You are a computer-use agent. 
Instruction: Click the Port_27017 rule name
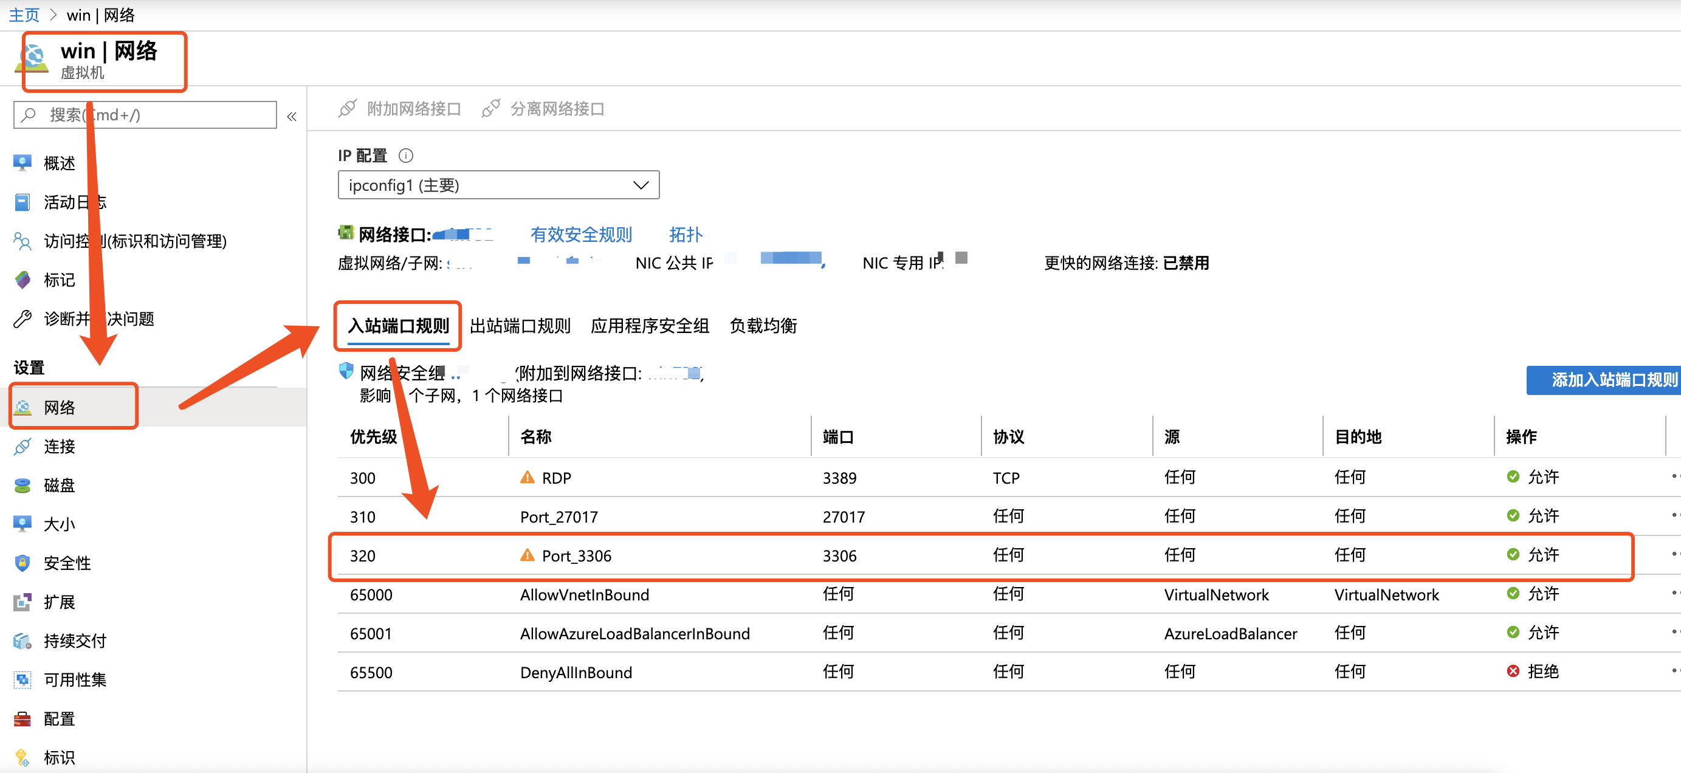[559, 517]
